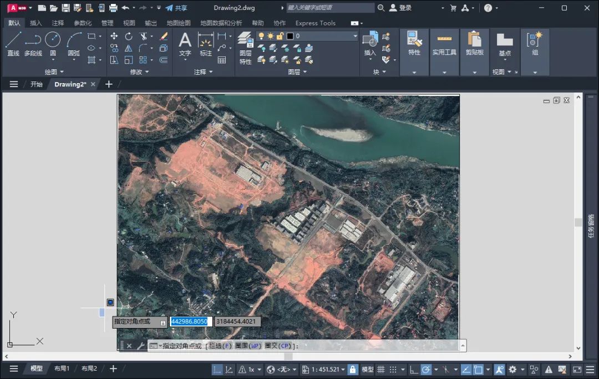Switch to the 布局1 layout tab

point(62,368)
